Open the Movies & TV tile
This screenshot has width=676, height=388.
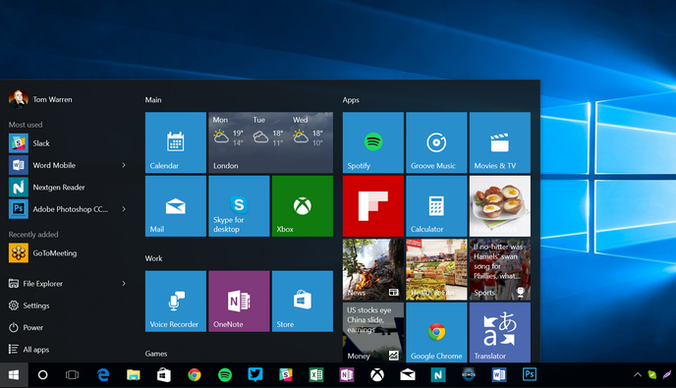point(500,142)
